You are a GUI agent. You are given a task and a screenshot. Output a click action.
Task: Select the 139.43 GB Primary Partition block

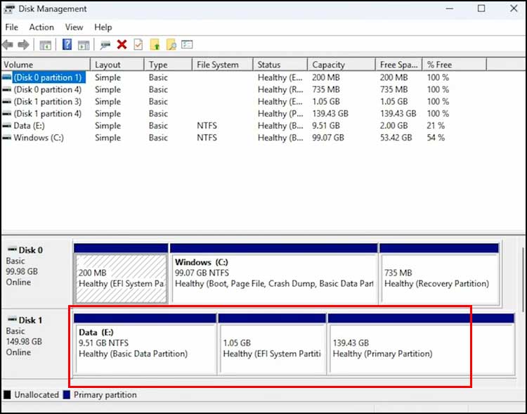(x=422, y=344)
